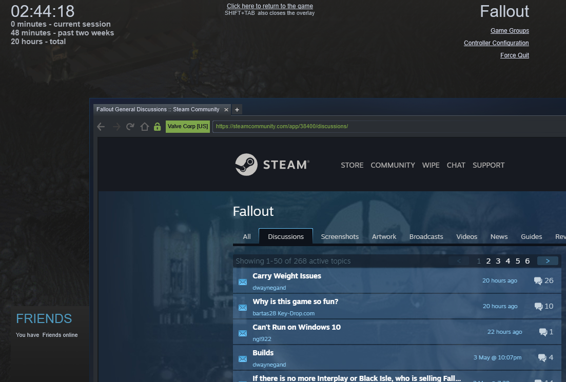
Task: Switch to the All tab
Action: click(x=247, y=236)
